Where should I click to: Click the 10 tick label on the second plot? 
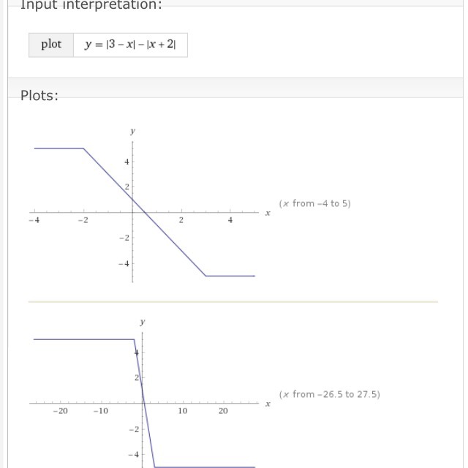[182, 411]
